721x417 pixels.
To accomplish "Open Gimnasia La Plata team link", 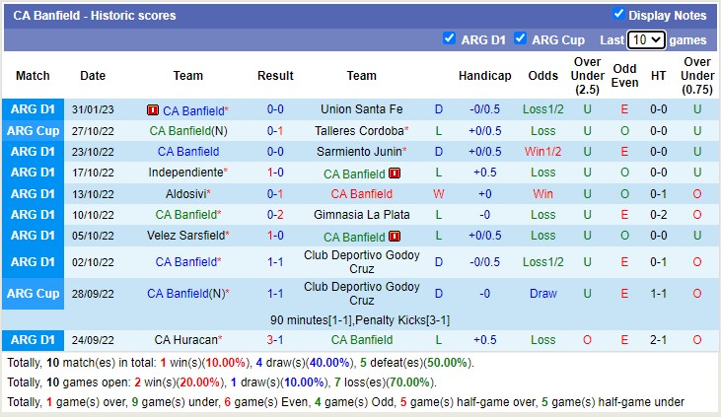I will tap(361, 215).
